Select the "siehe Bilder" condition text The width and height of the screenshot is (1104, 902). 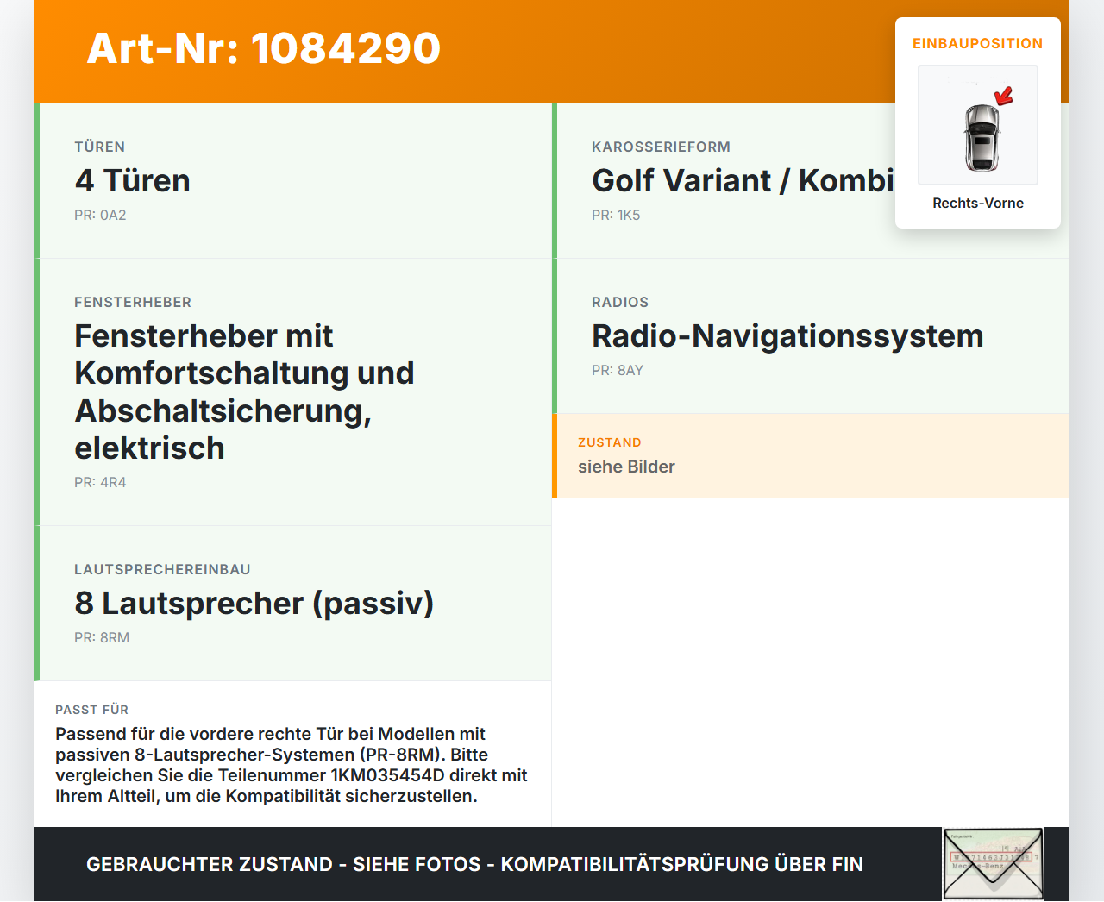coord(626,467)
